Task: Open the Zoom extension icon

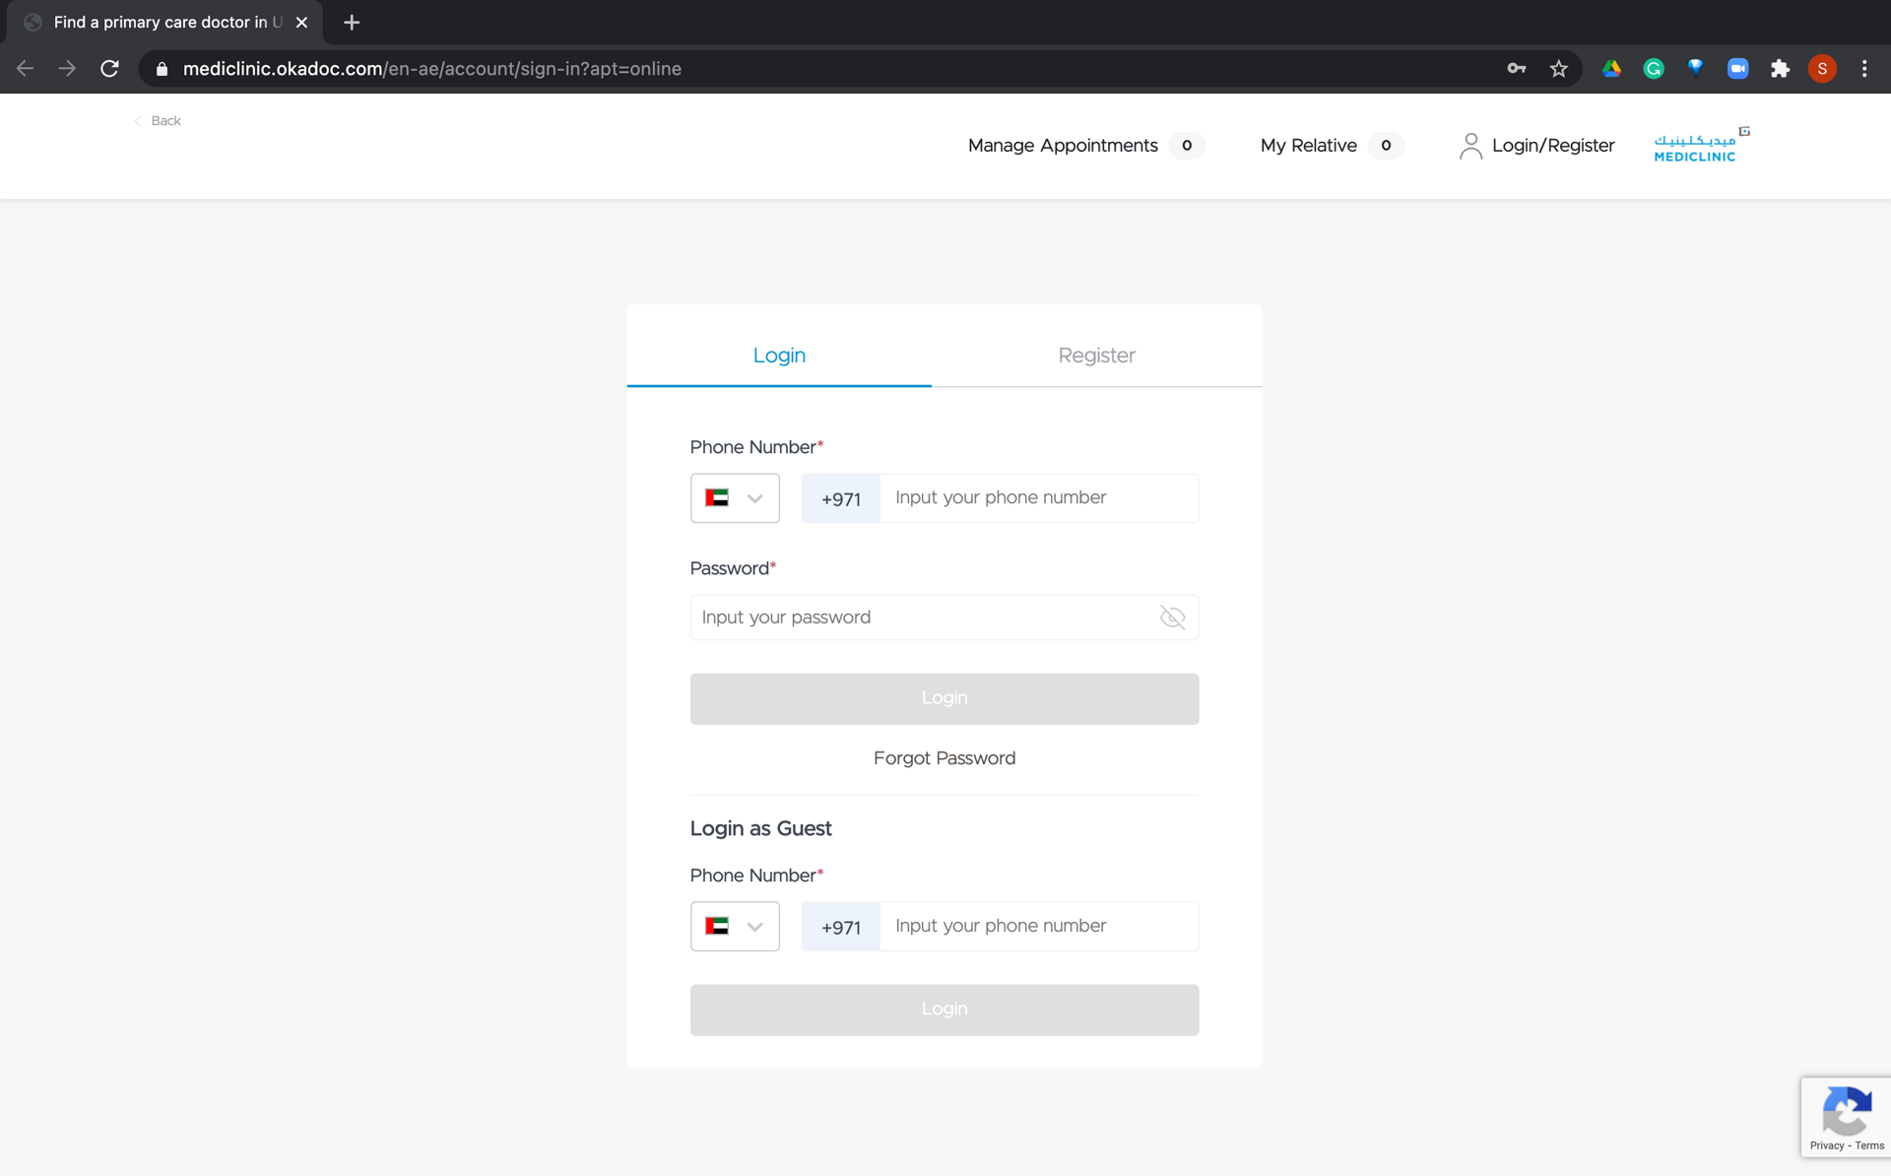Action: tap(1737, 69)
